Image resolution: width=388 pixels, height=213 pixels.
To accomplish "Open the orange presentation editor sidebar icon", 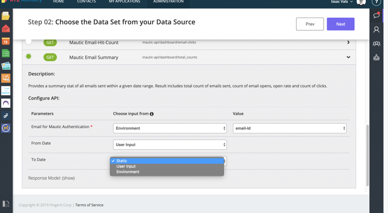I will pyautogui.click(x=6, y=78).
